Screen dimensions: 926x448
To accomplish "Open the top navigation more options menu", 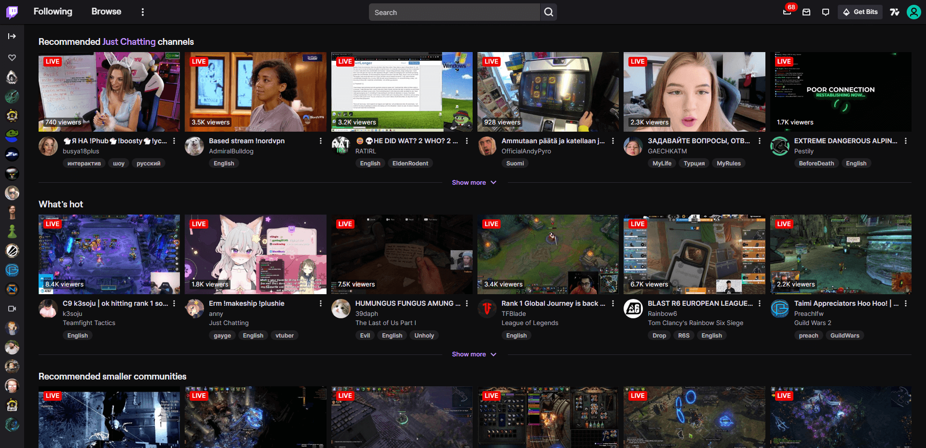I will tap(142, 12).
